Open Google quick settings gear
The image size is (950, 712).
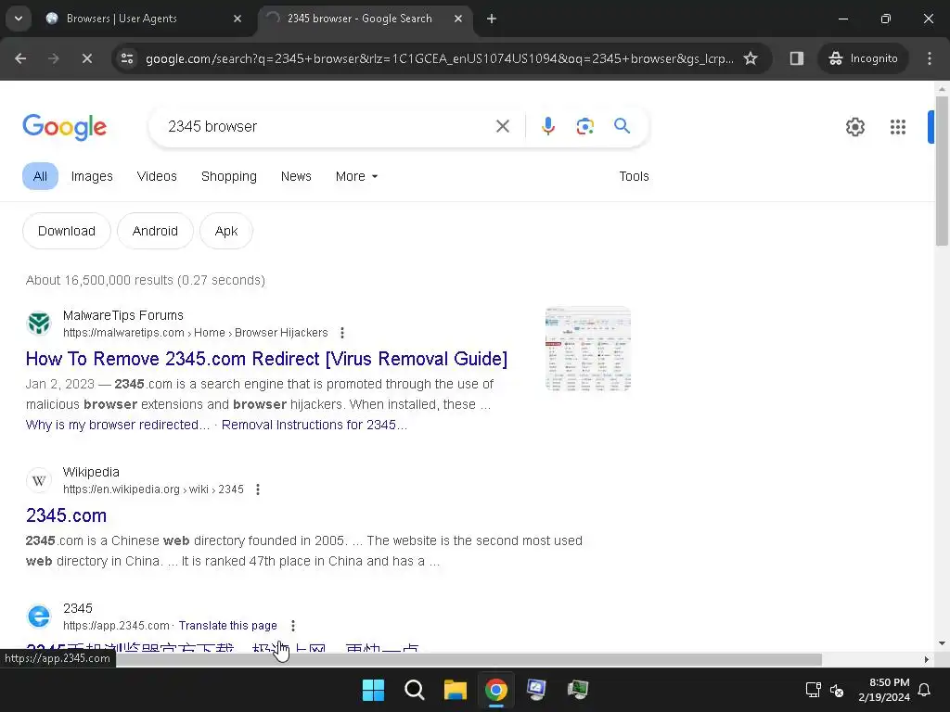pos(854,127)
